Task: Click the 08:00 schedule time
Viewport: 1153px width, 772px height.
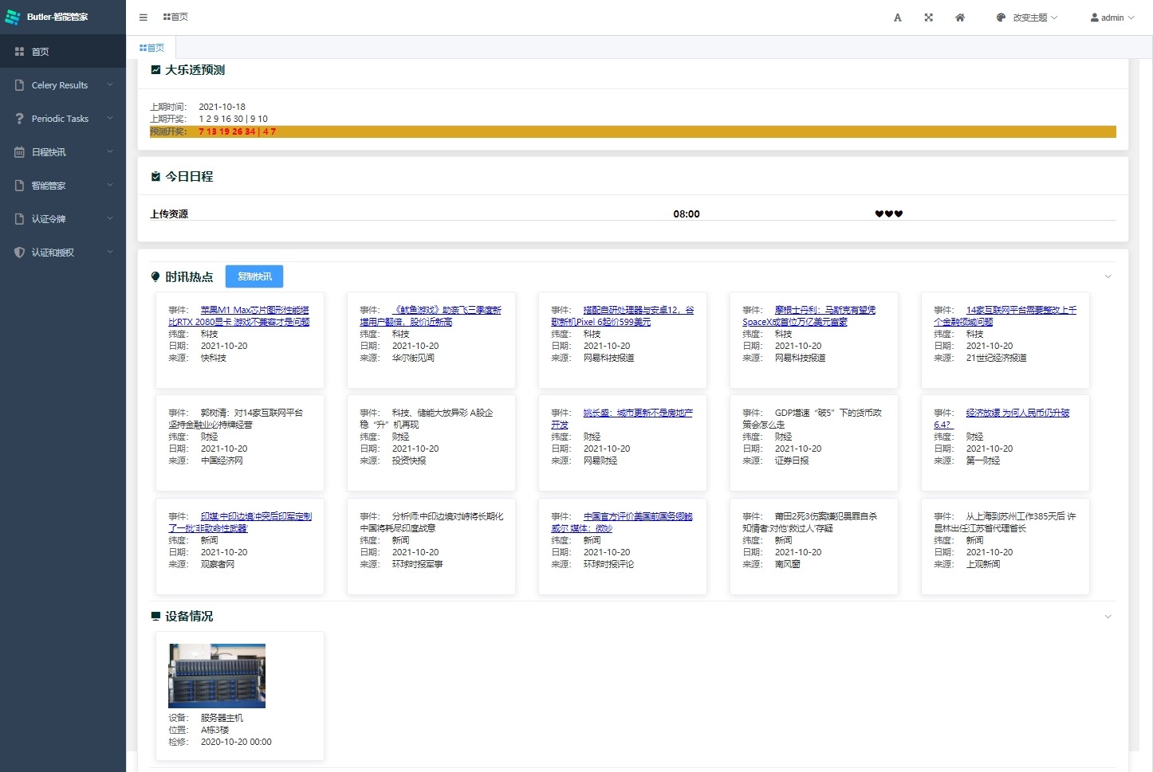Action: point(687,214)
